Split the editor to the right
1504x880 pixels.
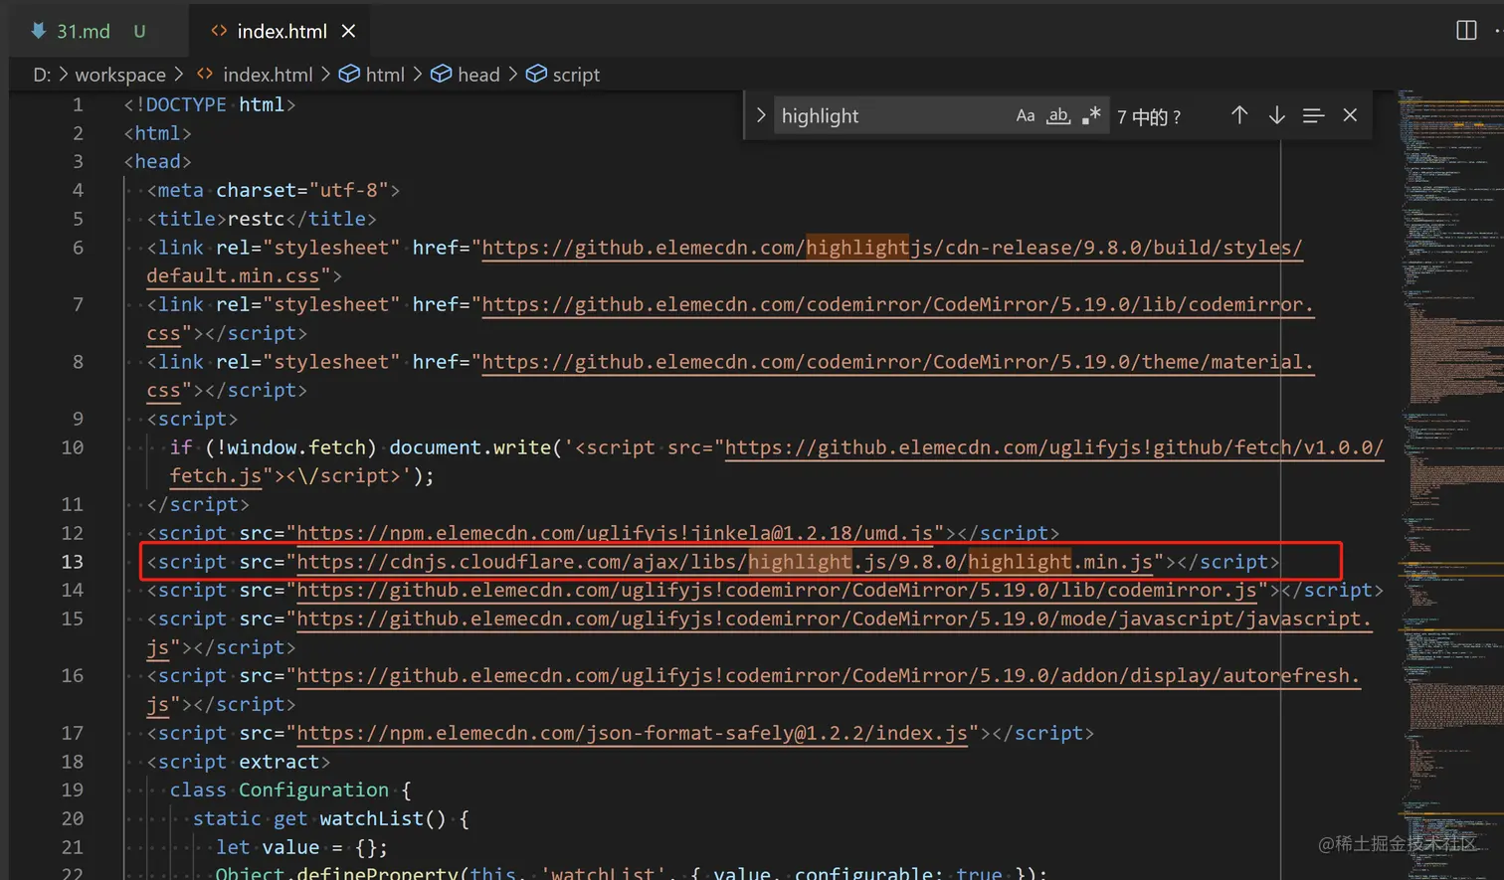click(1466, 30)
